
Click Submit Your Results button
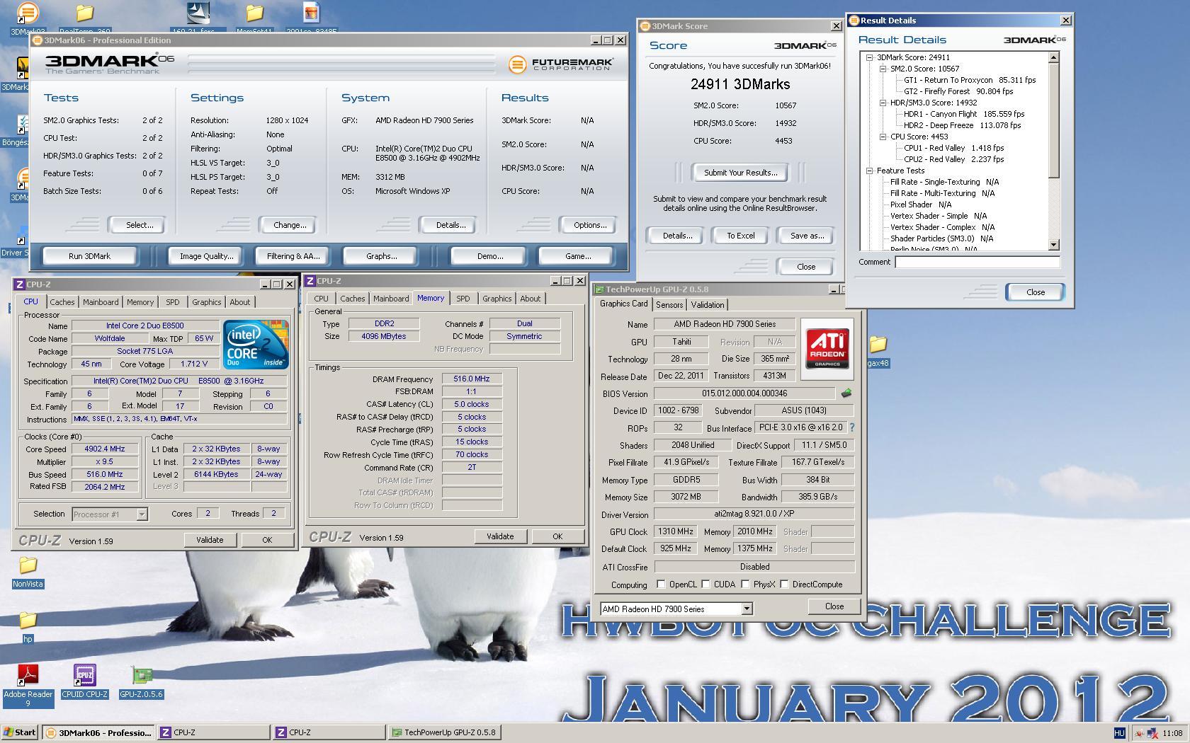(x=740, y=173)
